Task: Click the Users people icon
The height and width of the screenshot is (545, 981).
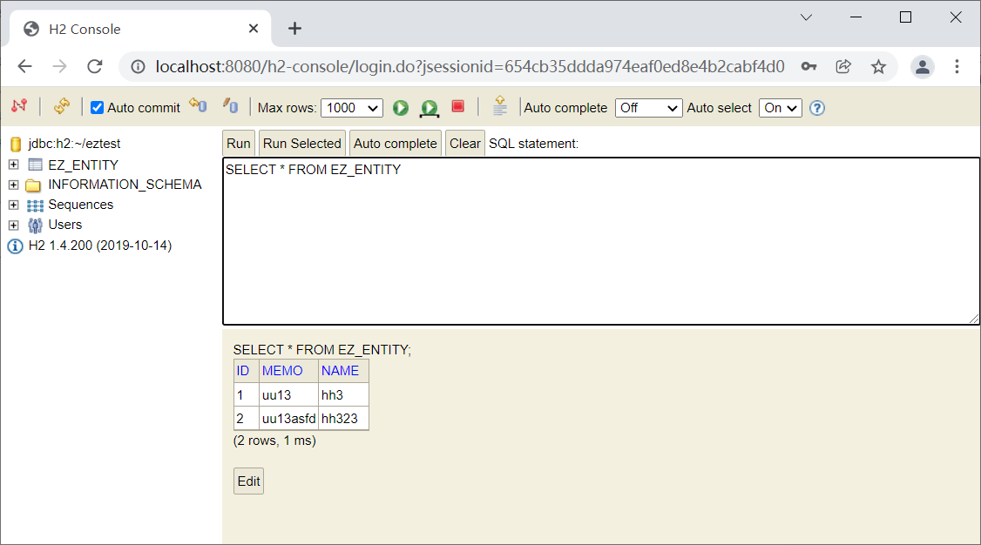Action: (35, 225)
